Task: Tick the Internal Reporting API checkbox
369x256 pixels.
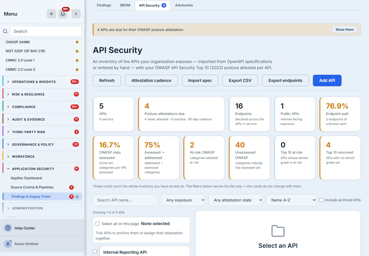Action: (x=95, y=251)
